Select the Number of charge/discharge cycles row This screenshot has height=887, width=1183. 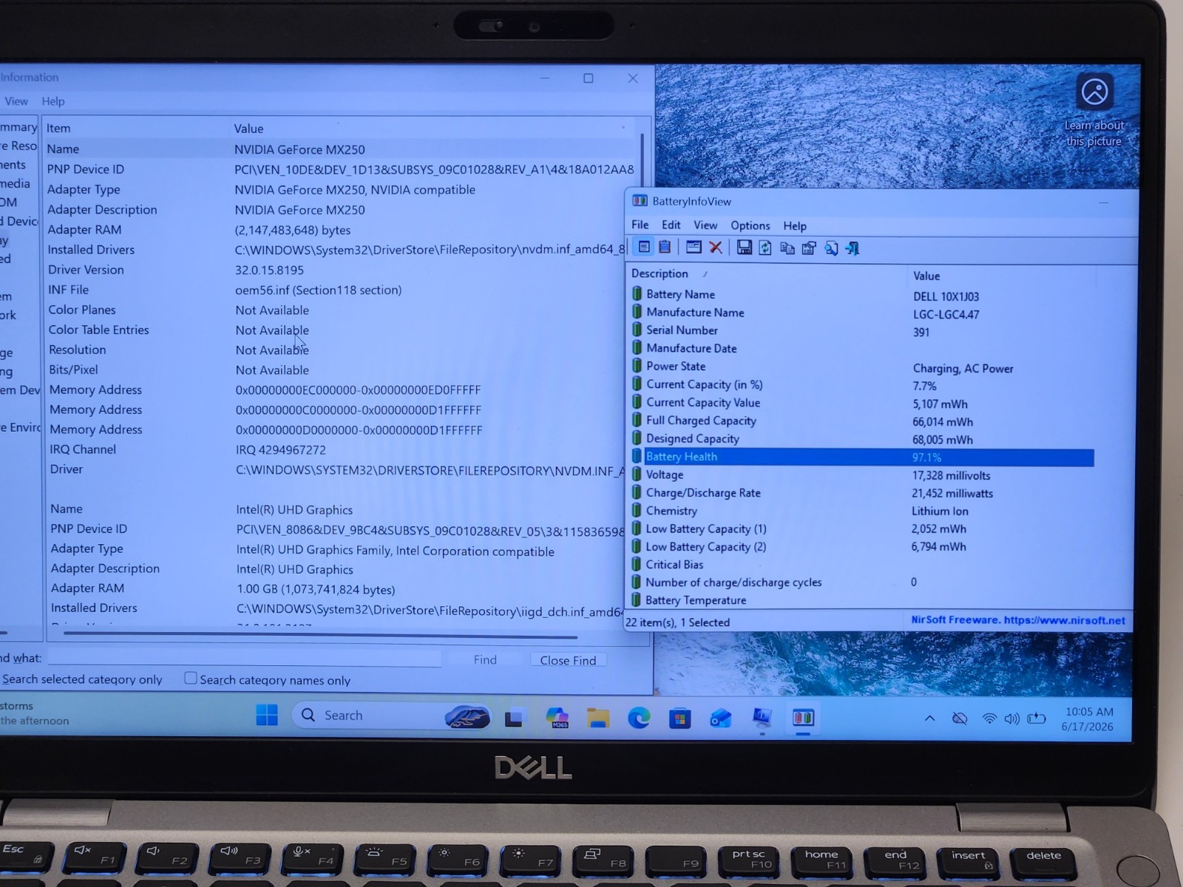pos(863,582)
